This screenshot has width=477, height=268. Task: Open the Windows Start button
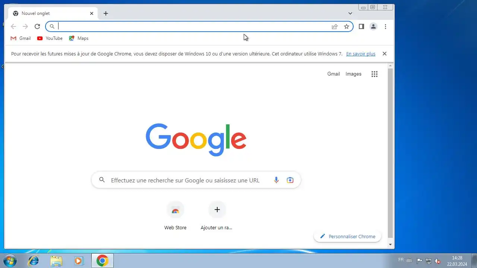tap(10, 261)
